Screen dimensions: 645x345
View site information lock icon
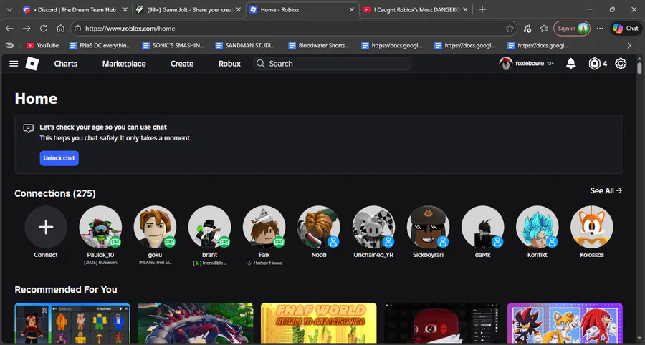coord(78,29)
